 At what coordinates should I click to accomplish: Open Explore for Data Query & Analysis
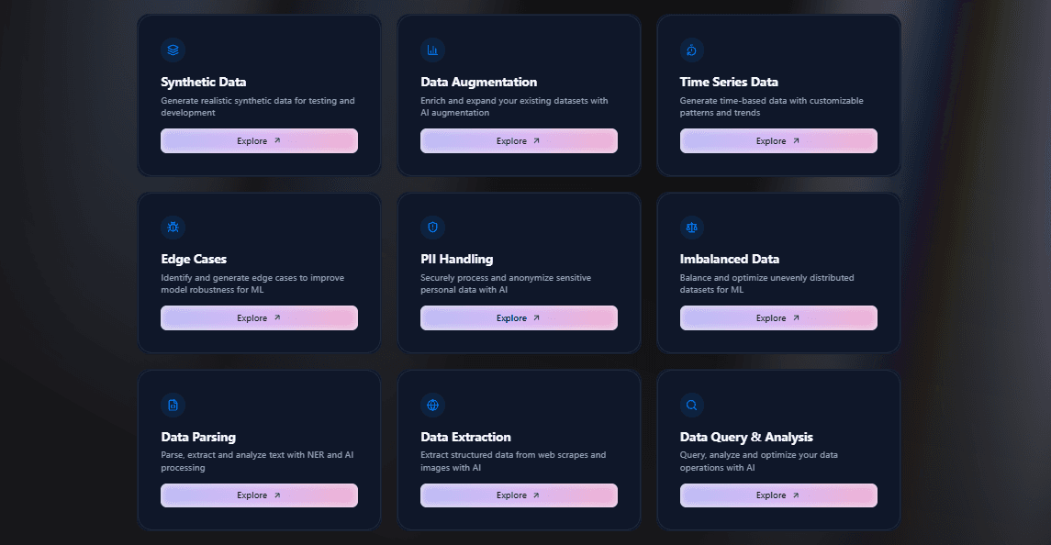click(x=778, y=495)
